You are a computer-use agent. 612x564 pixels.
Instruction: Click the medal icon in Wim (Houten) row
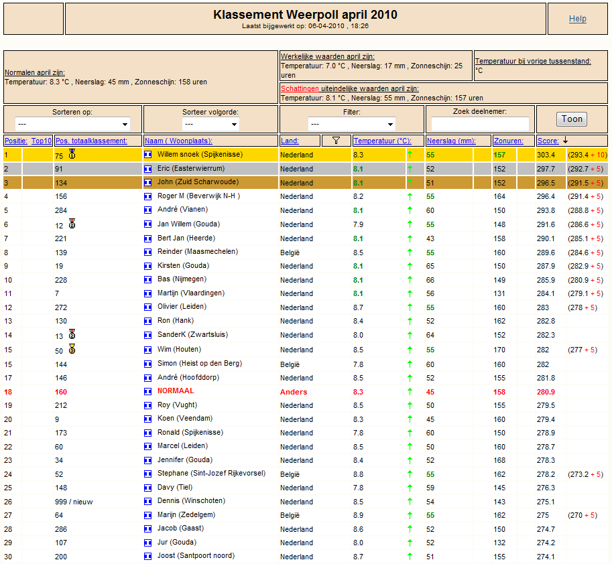coord(72,349)
